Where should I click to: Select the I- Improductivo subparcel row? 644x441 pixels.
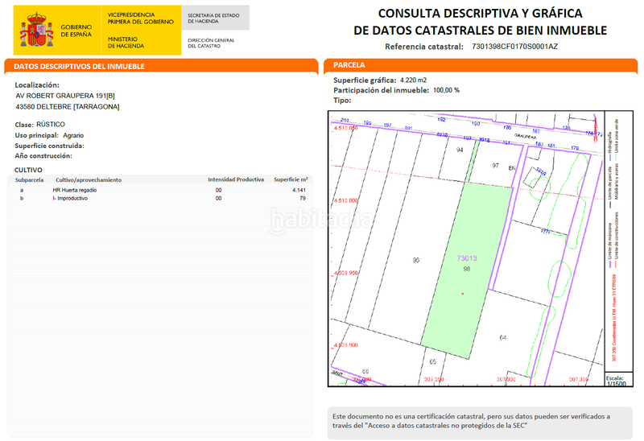(x=161, y=198)
